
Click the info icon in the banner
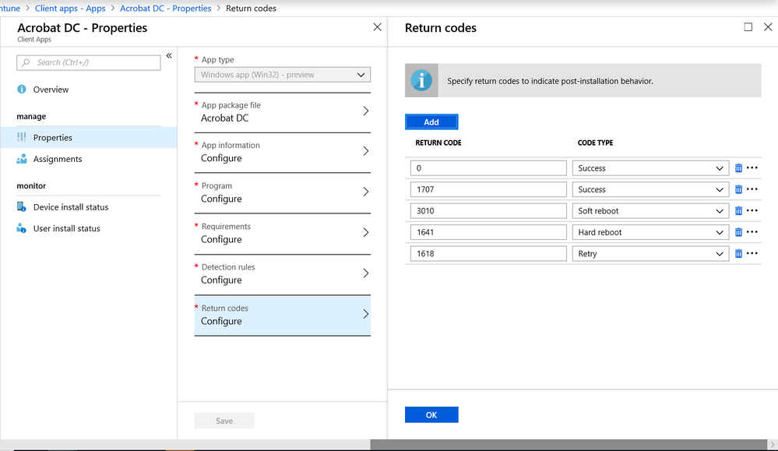click(421, 80)
